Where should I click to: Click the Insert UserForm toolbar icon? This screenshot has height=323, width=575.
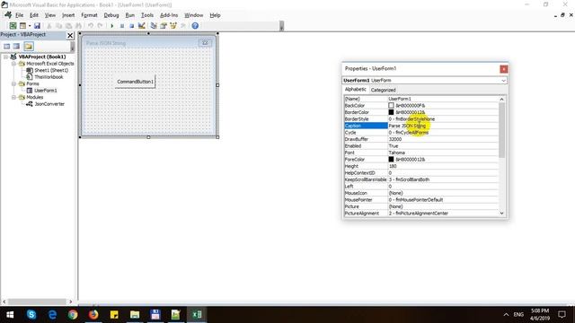[x=22, y=26]
